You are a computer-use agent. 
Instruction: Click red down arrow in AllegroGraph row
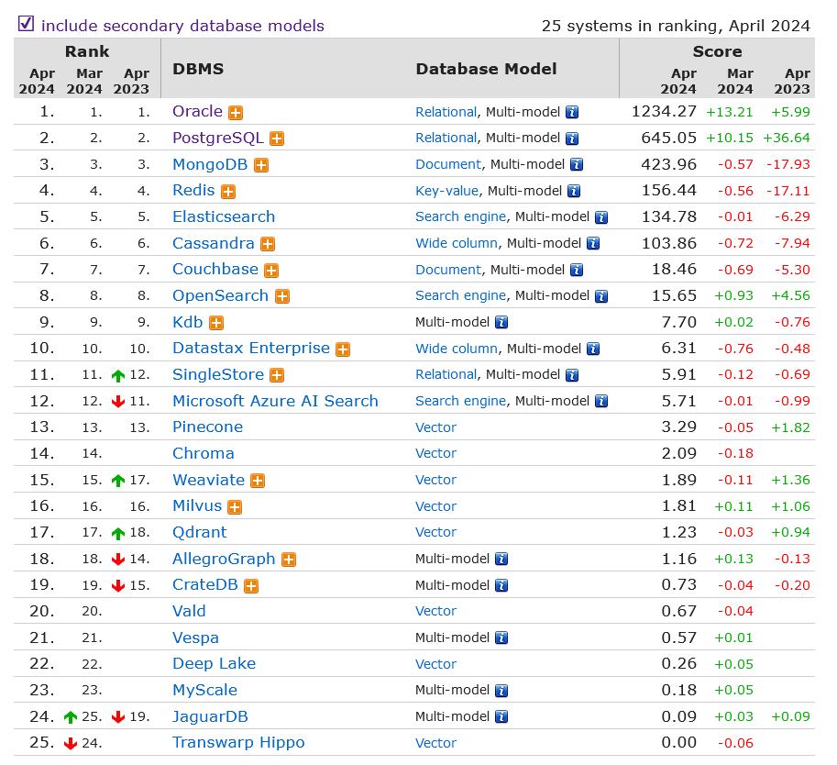tap(118, 560)
